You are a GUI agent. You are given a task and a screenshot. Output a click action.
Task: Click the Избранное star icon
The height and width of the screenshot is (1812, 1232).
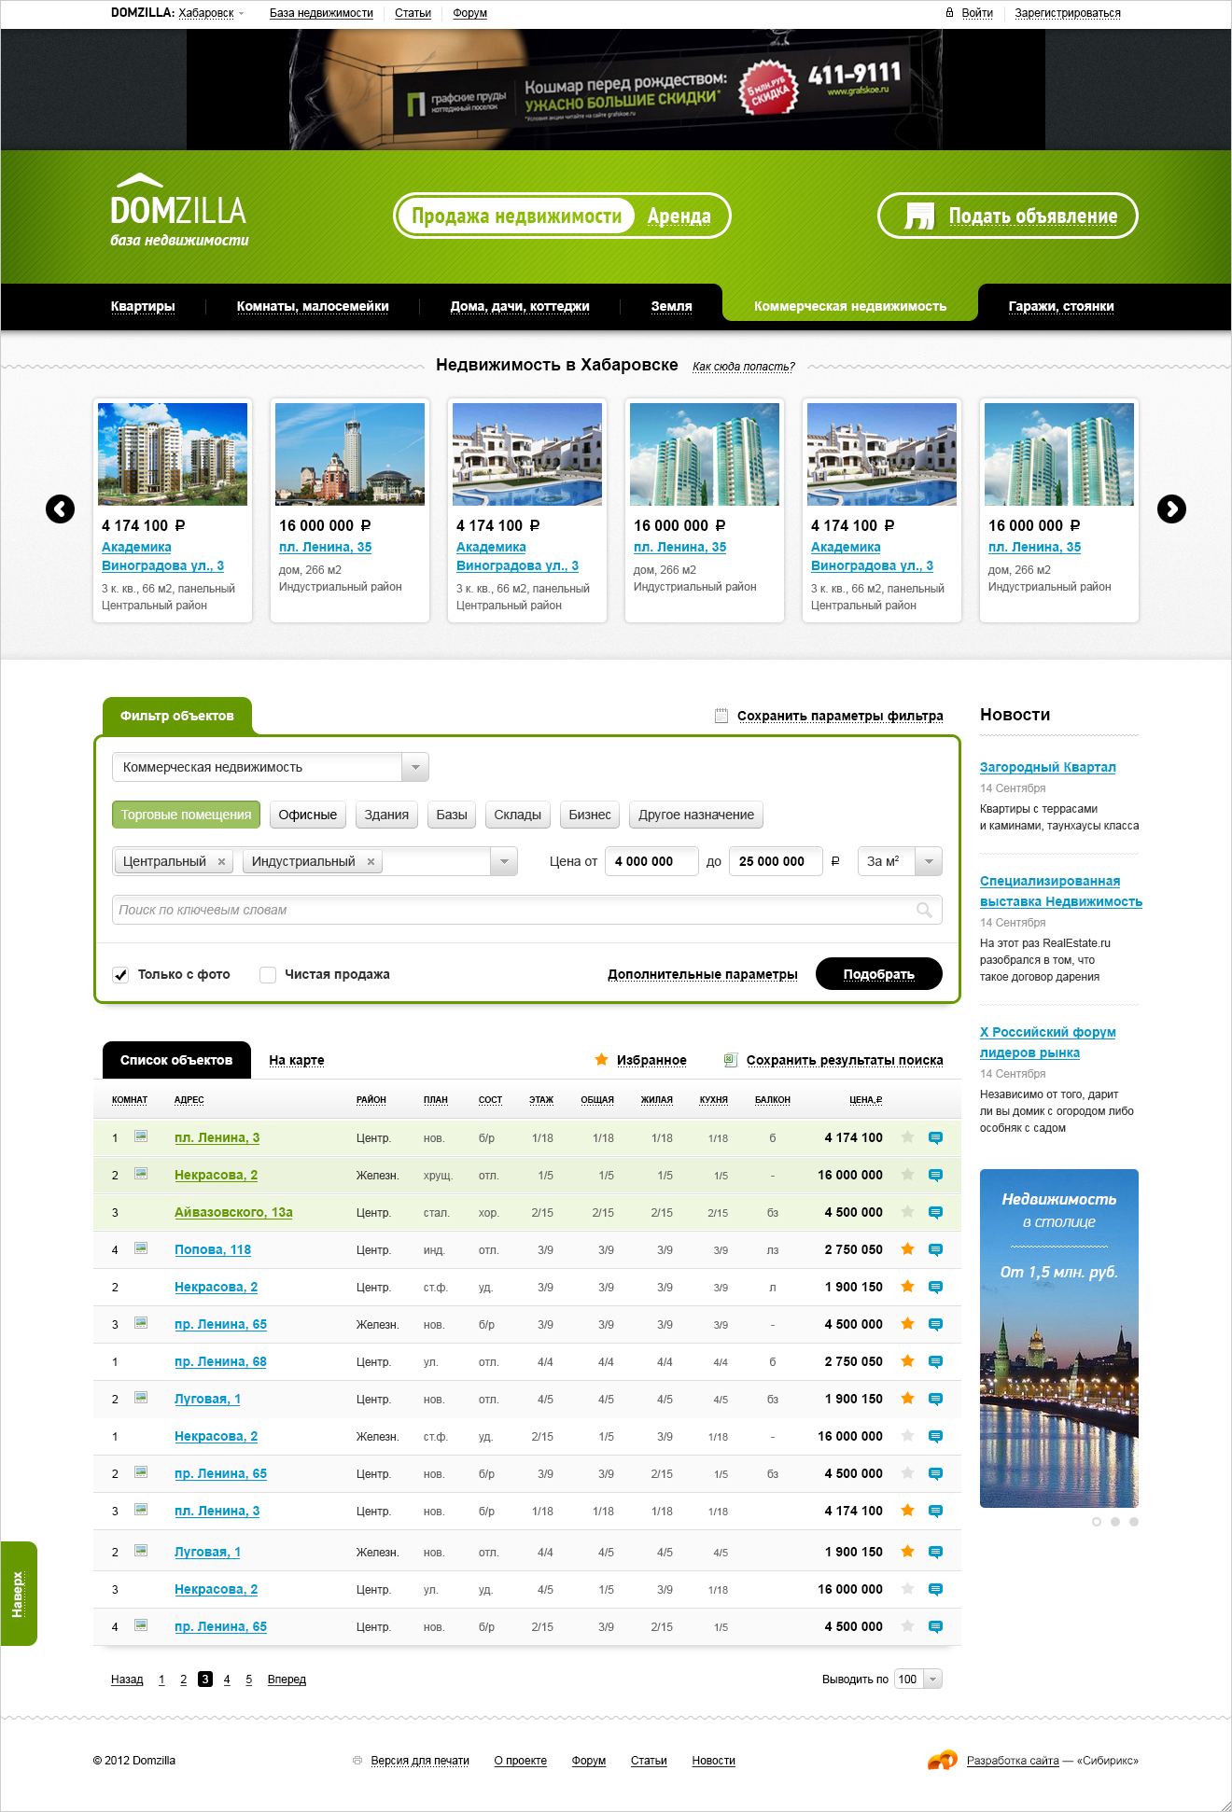pos(601,1059)
